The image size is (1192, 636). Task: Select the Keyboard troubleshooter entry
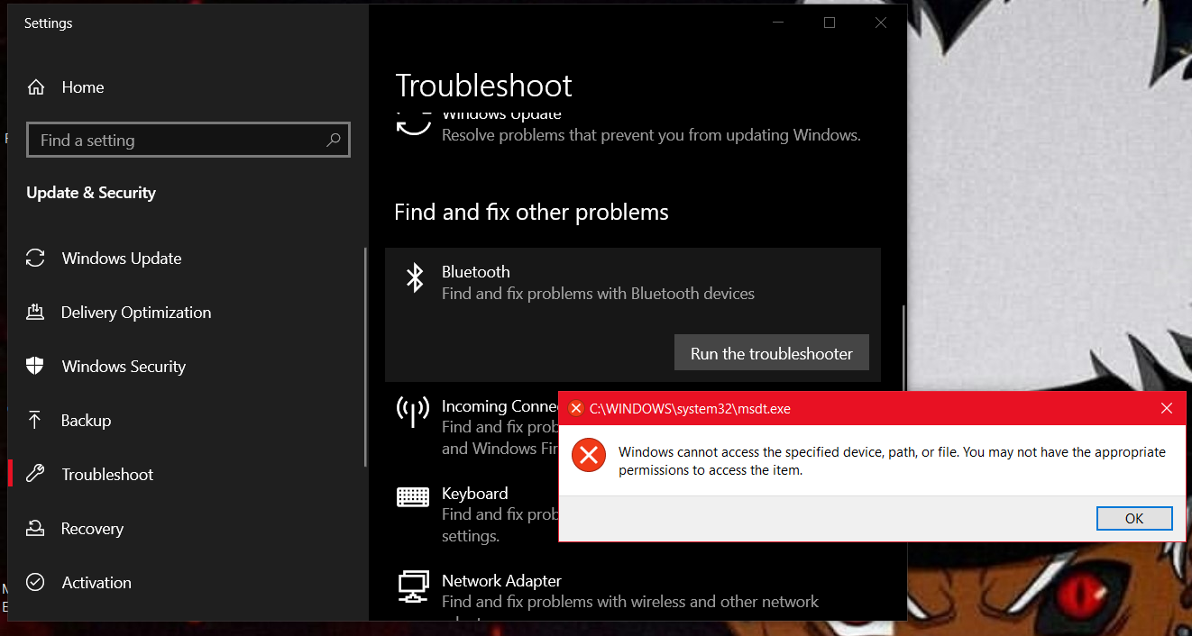pos(478,513)
